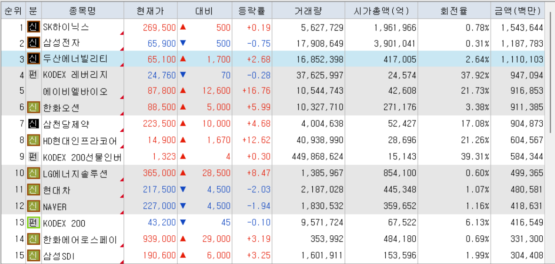The image size is (555, 264).
Task: Click amount 1,543,644
Action: [x=522, y=27]
